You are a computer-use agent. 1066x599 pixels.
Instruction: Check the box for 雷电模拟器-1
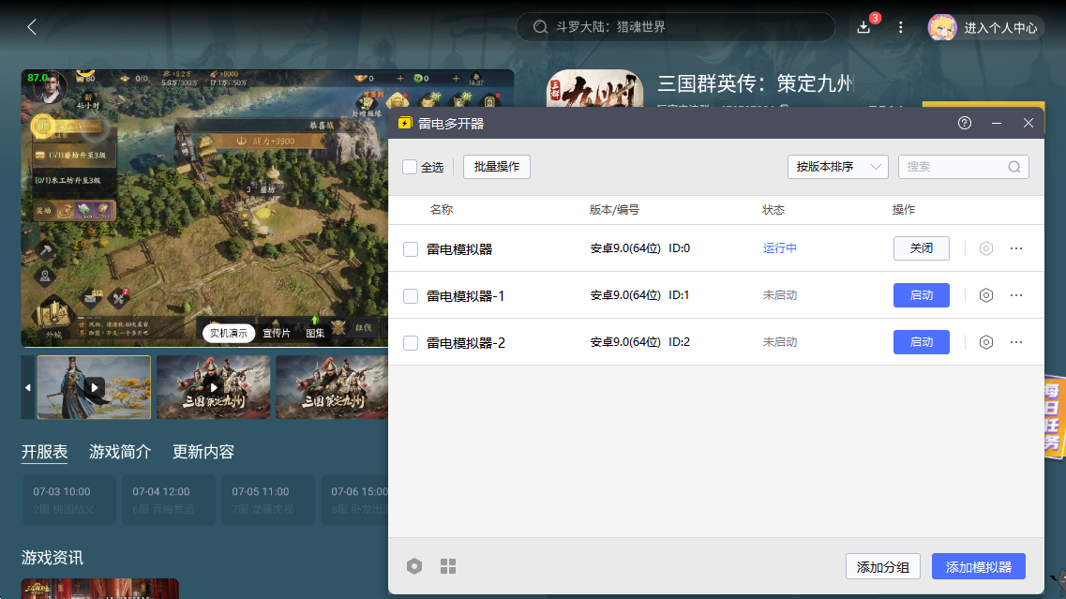(411, 296)
